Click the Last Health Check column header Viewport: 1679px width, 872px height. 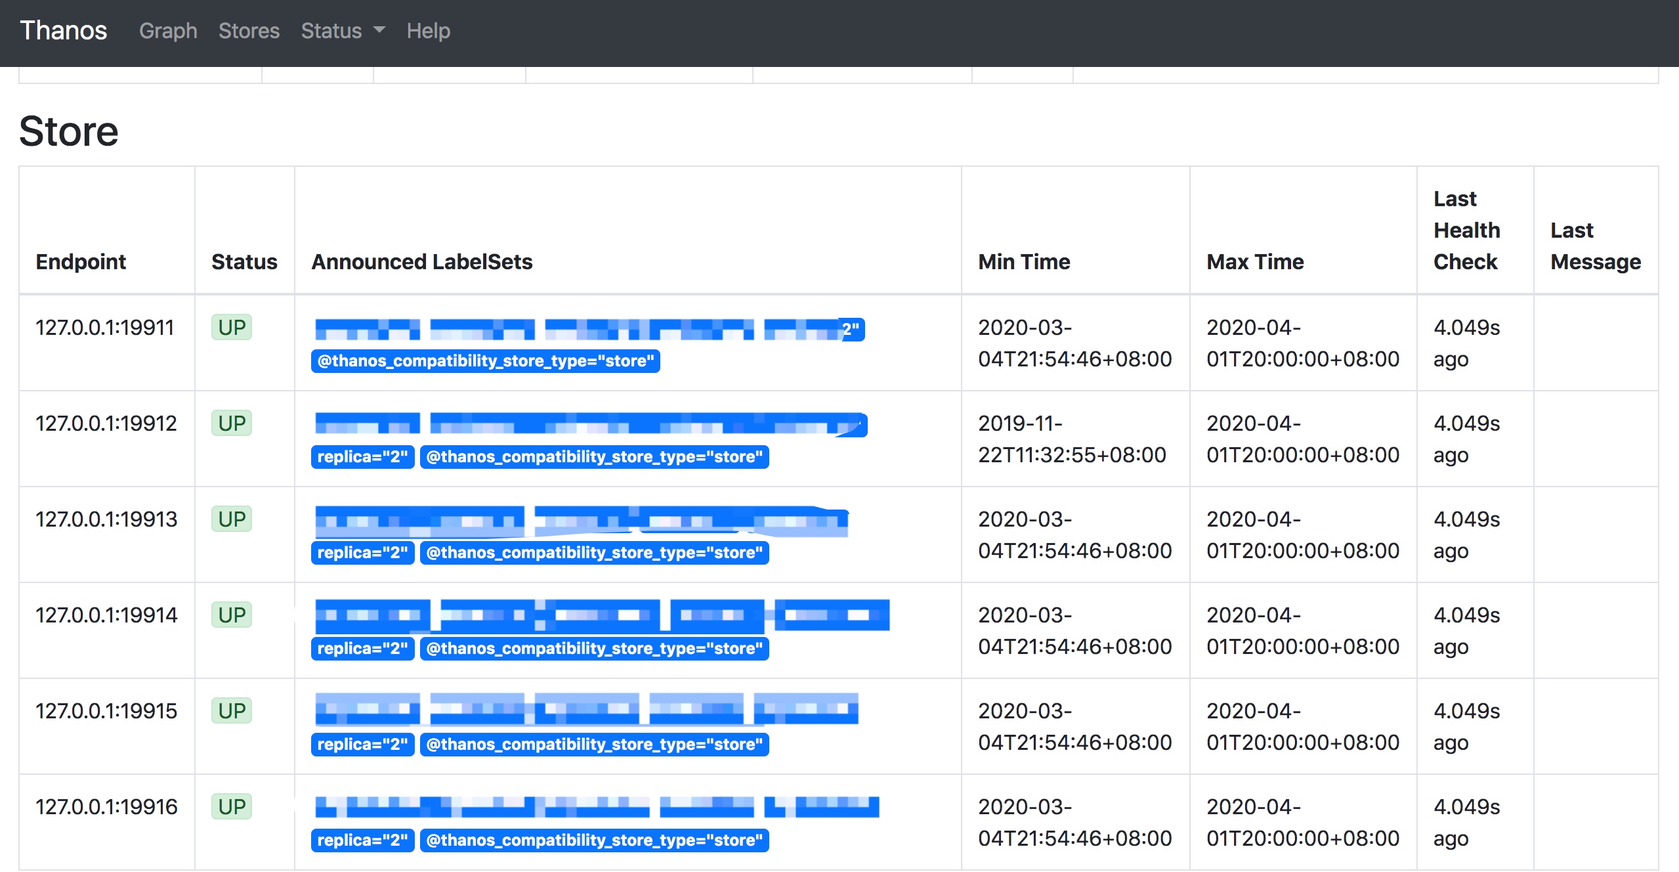(x=1466, y=230)
